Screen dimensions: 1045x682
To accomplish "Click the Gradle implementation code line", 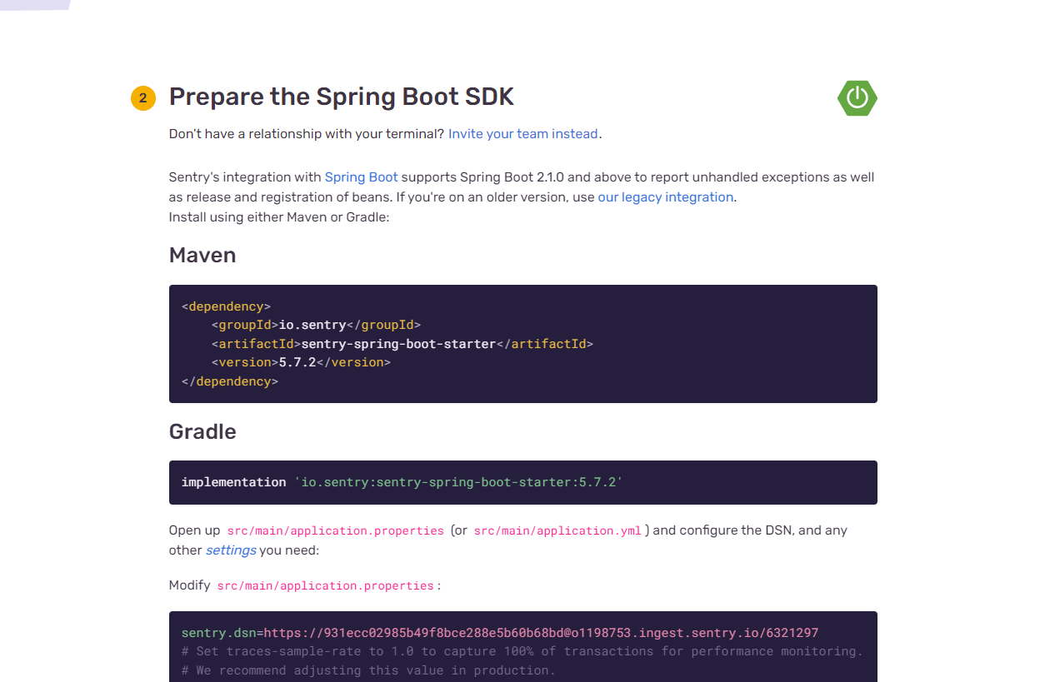I will pos(402,482).
